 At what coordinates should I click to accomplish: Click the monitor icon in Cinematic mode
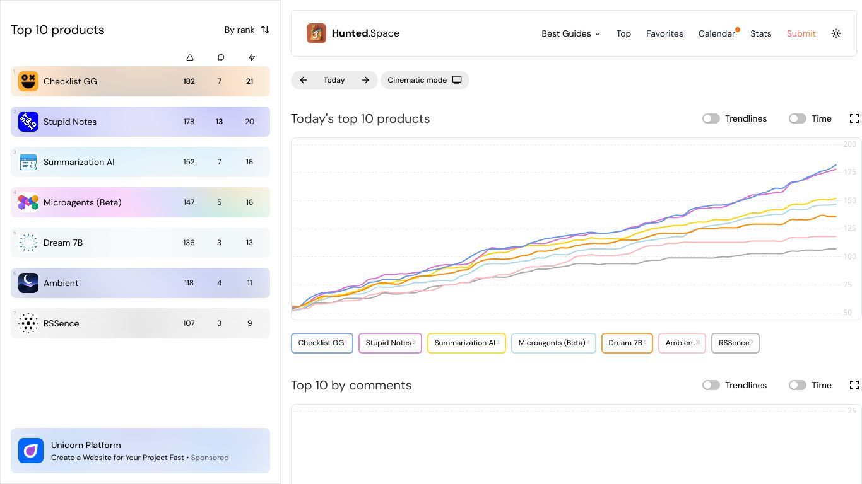[457, 80]
